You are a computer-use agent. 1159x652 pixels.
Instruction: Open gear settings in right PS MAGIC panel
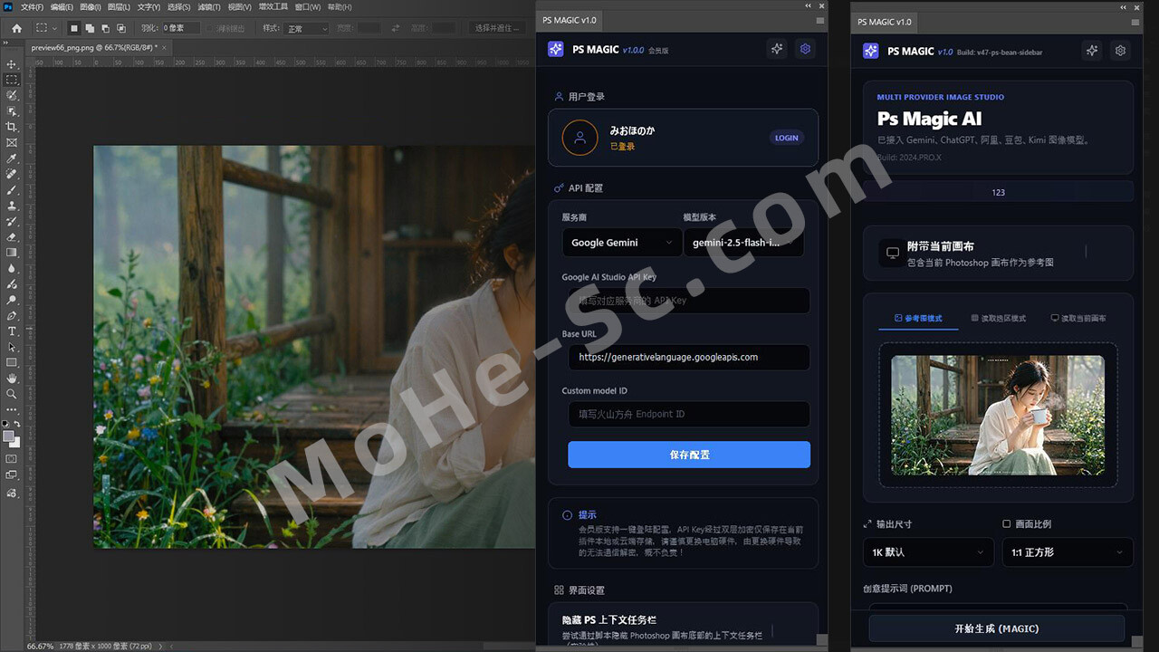tap(1120, 51)
